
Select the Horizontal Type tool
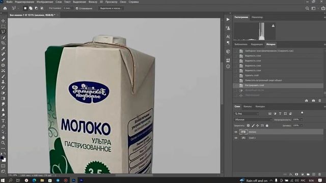click(3, 121)
